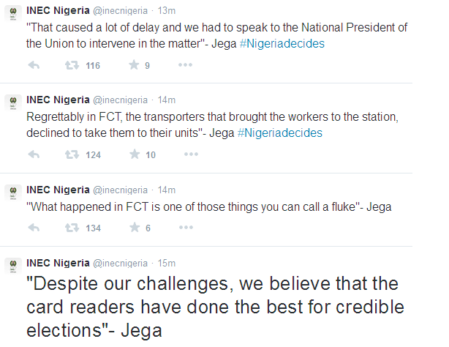Open the 15m timestamp of card readers tweet

coord(167,262)
